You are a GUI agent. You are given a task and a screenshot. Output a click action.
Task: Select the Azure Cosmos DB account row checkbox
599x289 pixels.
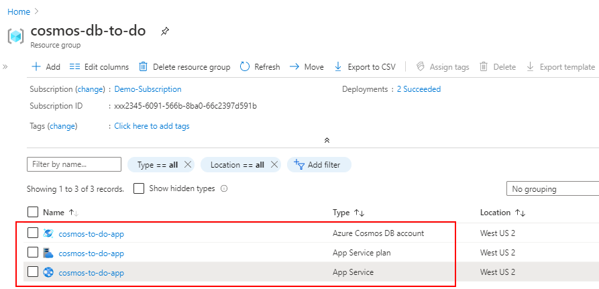pyautogui.click(x=33, y=233)
